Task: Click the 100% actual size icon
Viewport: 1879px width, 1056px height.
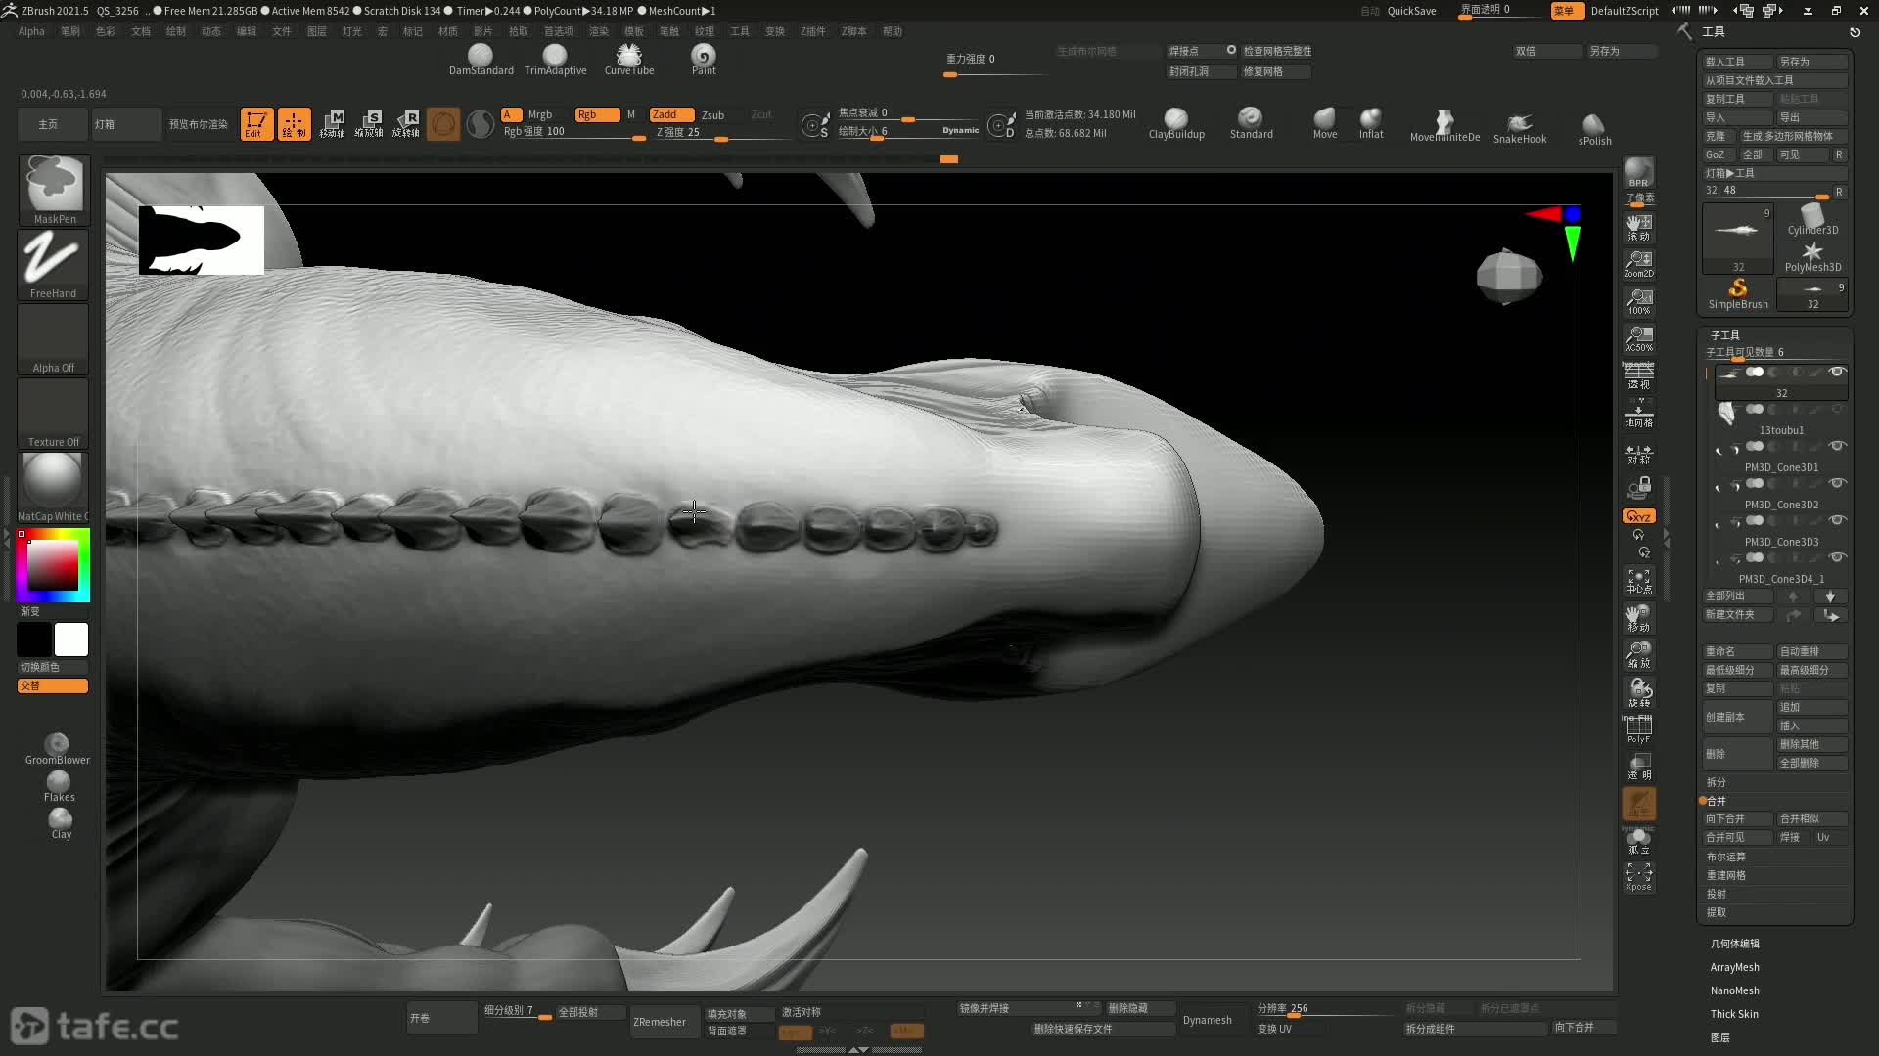Action: coord(1638,301)
